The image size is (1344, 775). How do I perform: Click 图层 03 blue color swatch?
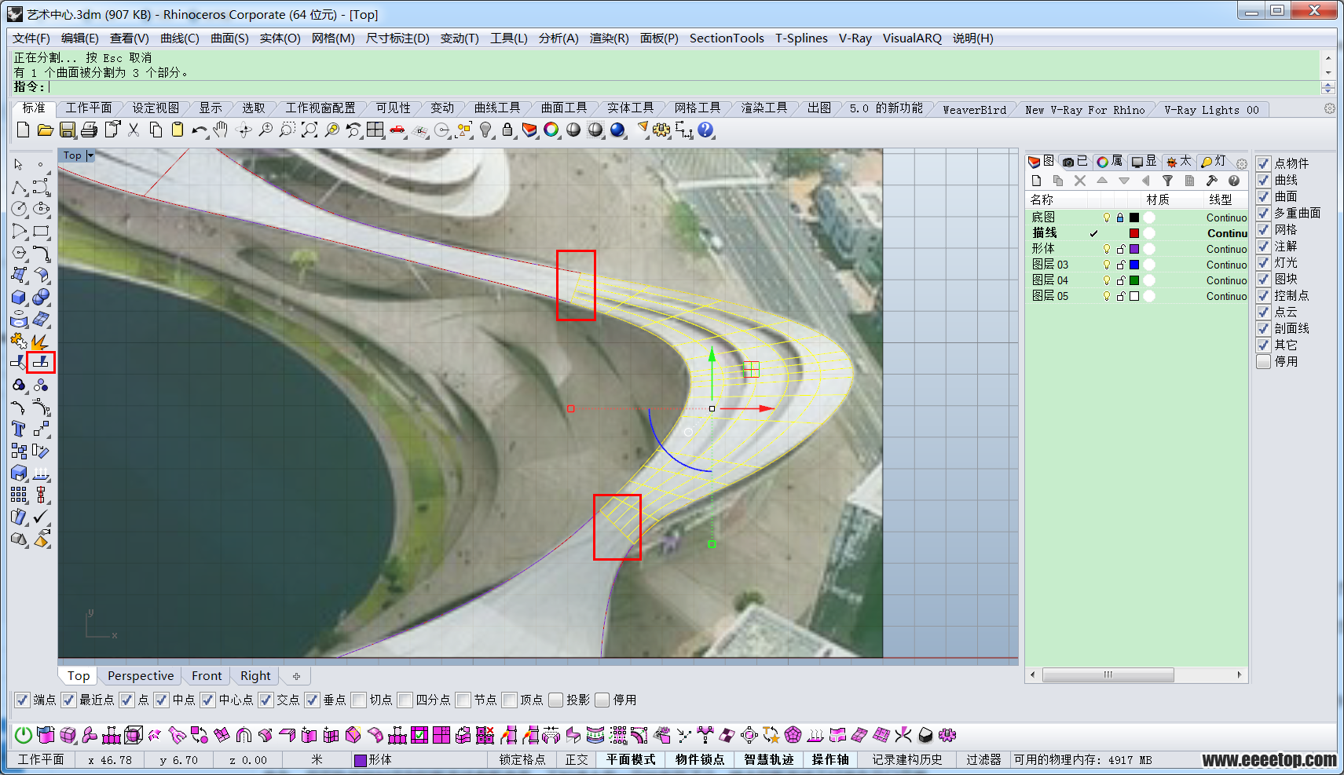1134,265
